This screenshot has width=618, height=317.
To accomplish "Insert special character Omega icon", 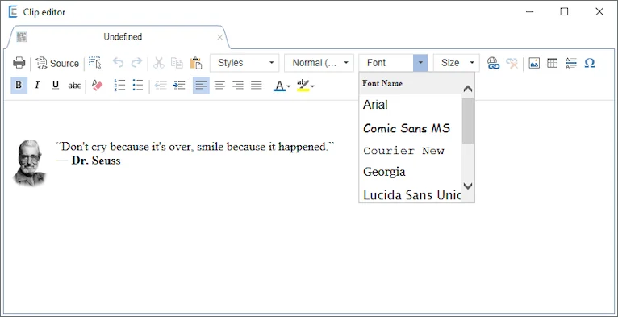I will point(590,63).
